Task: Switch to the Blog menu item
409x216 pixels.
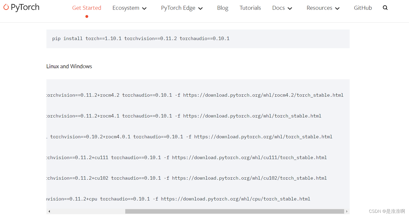Action: point(223,8)
